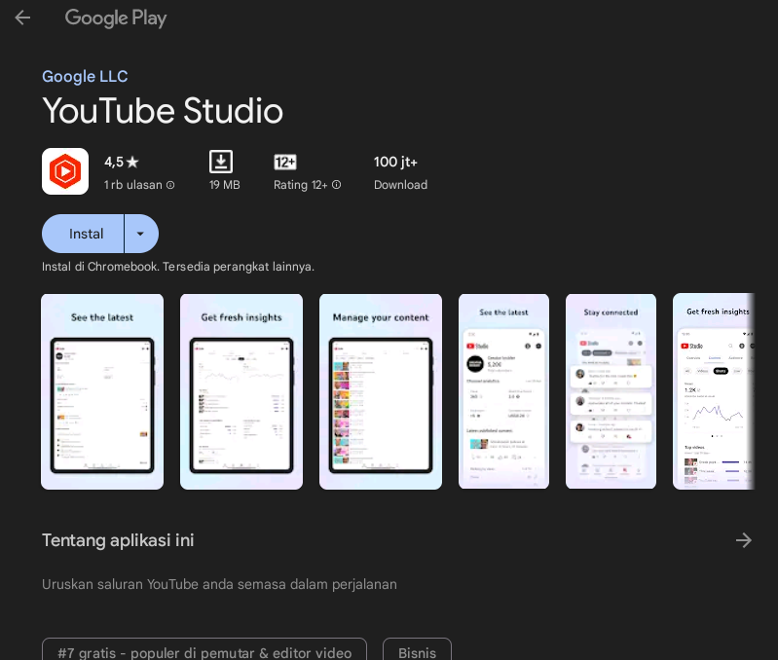Viewport: 778px width, 660px height.
Task: Open the tablet 'Get fresh insights' screenshot
Action: [x=241, y=391]
